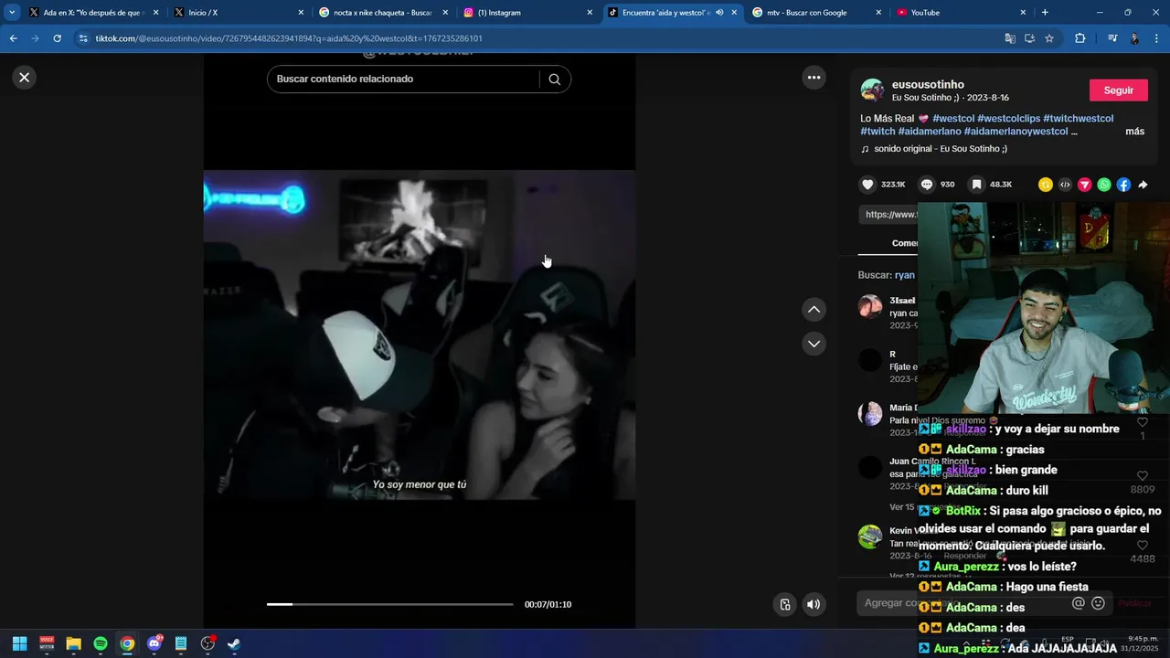
Task: Expand caption with 'más' link
Action: tap(1134, 132)
